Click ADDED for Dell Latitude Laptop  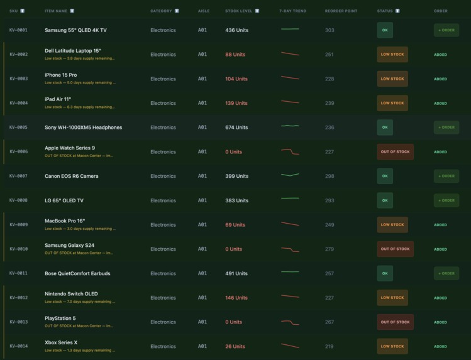point(440,55)
